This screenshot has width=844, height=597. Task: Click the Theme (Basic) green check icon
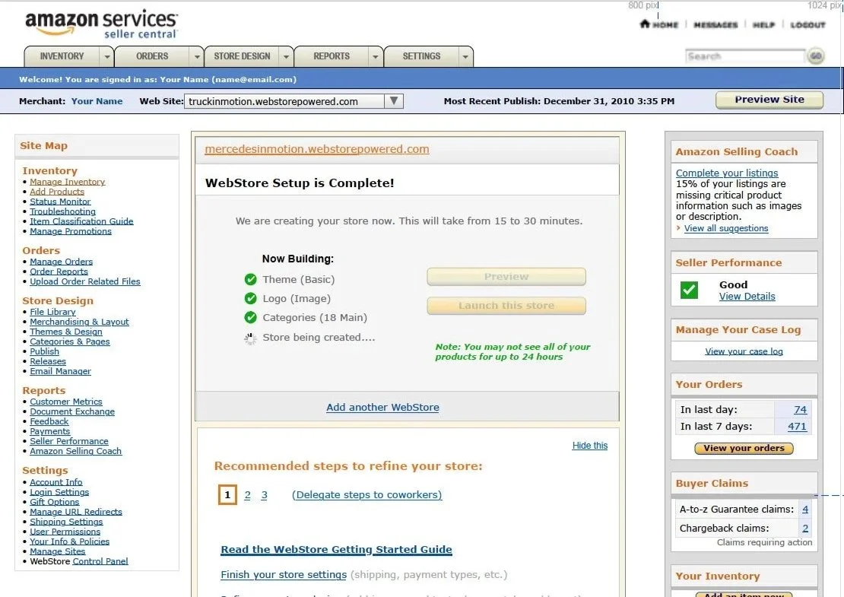250,279
